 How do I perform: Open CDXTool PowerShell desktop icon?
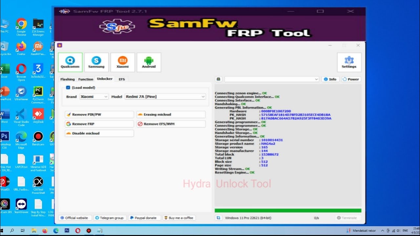pyautogui.click(x=38, y=186)
